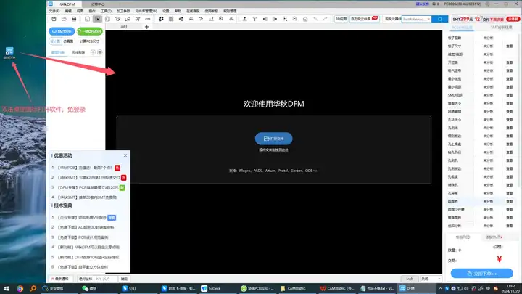The width and height of the screenshot is (522, 294).
Task: Click the zoom in magnifier icon
Action: click(x=285, y=19)
